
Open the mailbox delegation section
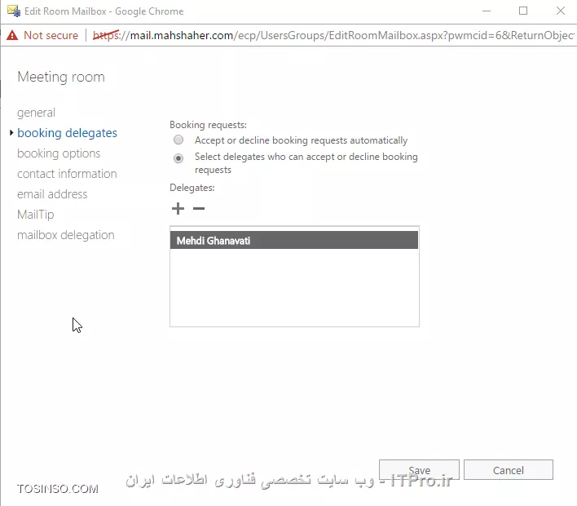tap(66, 235)
